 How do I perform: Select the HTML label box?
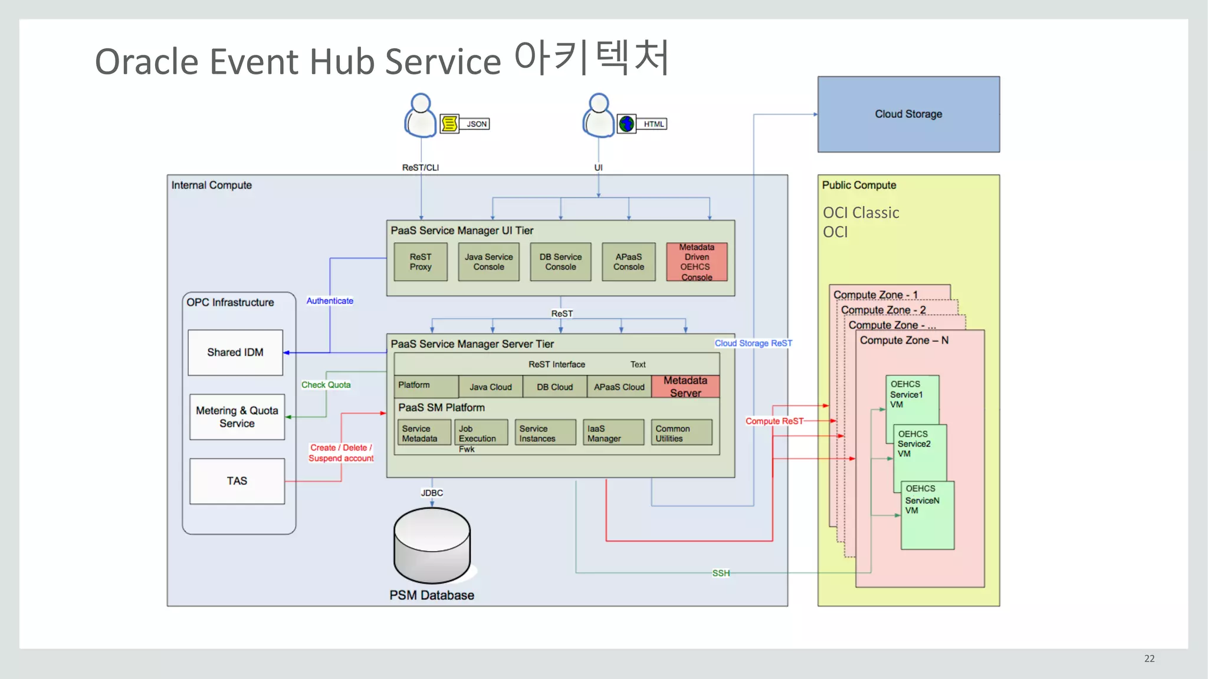tap(653, 124)
